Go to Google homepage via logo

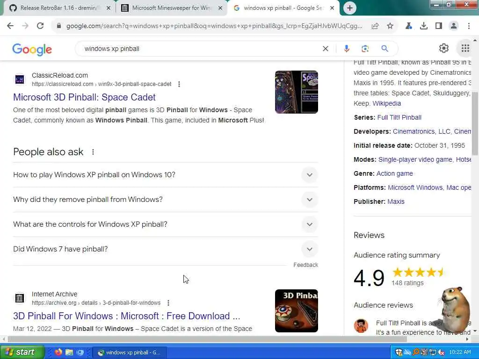pyautogui.click(x=32, y=50)
